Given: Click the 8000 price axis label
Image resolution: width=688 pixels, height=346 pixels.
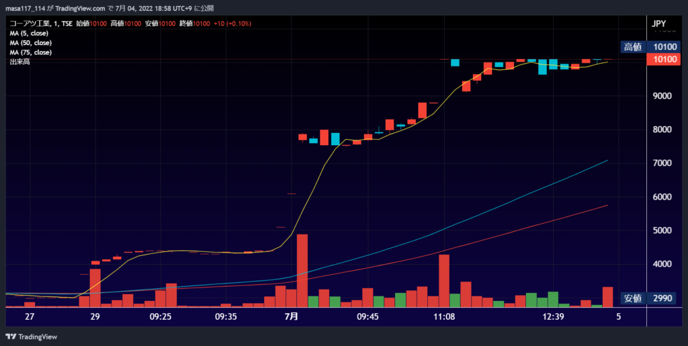Looking at the screenshot, I should point(662,130).
